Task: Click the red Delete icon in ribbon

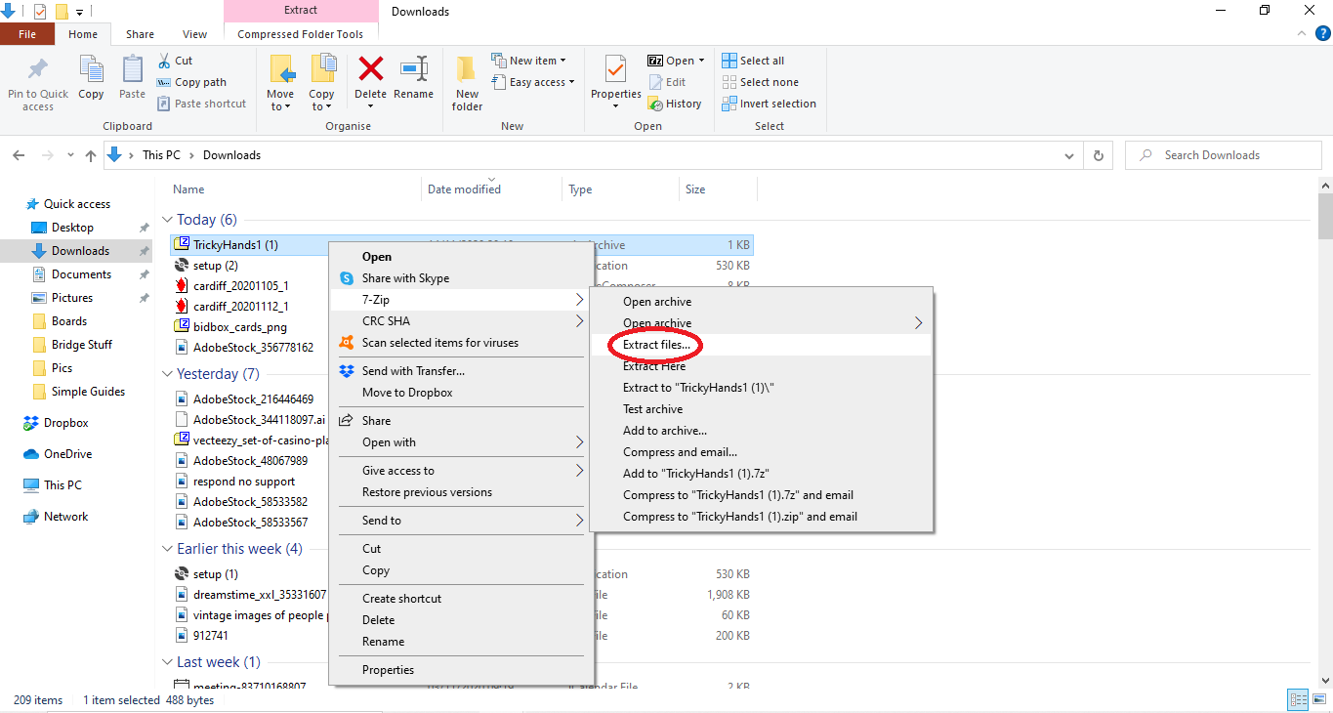Action: coord(370,72)
